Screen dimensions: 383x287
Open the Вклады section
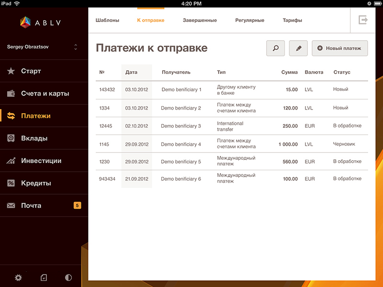(34, 138)
